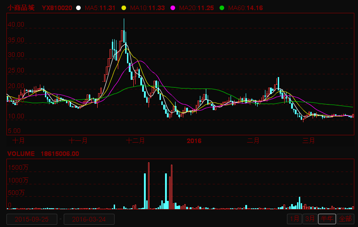Select the 1月 time range button

pyautogui.click(x=295, y=219)
